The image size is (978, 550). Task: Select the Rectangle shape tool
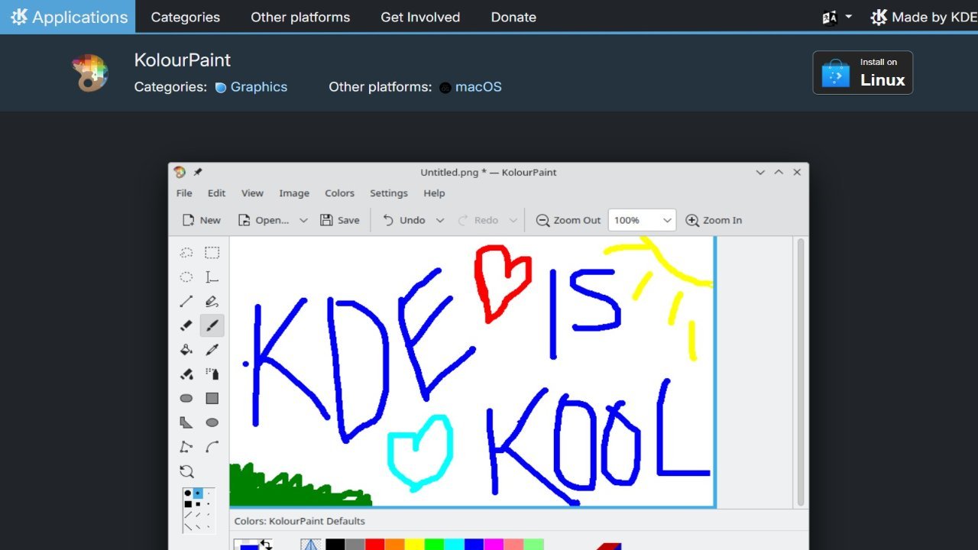click(x=212, y=398)
